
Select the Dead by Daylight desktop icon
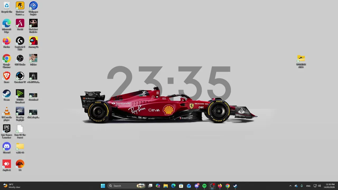tap(20, 114)
